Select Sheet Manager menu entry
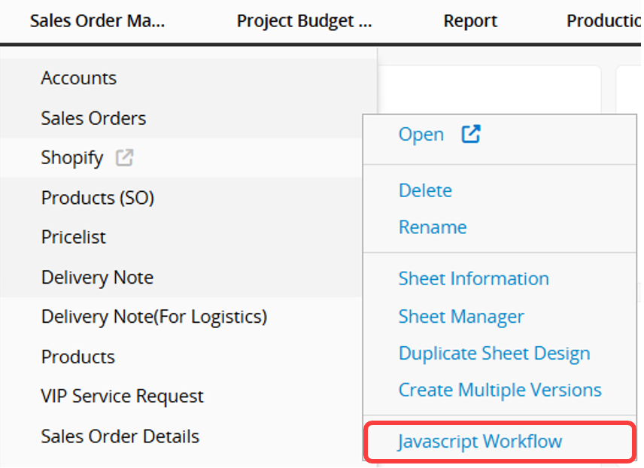The image size is (644, 468). click(461, 316)
